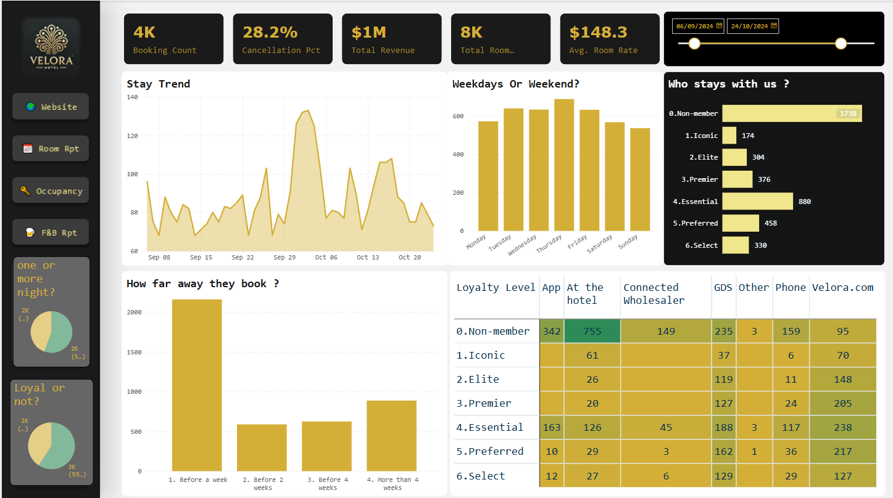Click the 162 GDS cell for Preferred
The height and width of the screenshot is (498, 893).
tap(724, 451)
